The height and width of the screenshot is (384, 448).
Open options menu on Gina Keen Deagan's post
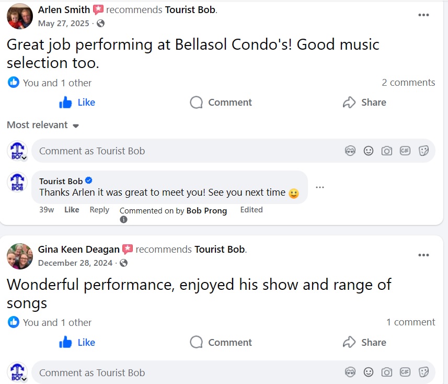tap(423, 255)
